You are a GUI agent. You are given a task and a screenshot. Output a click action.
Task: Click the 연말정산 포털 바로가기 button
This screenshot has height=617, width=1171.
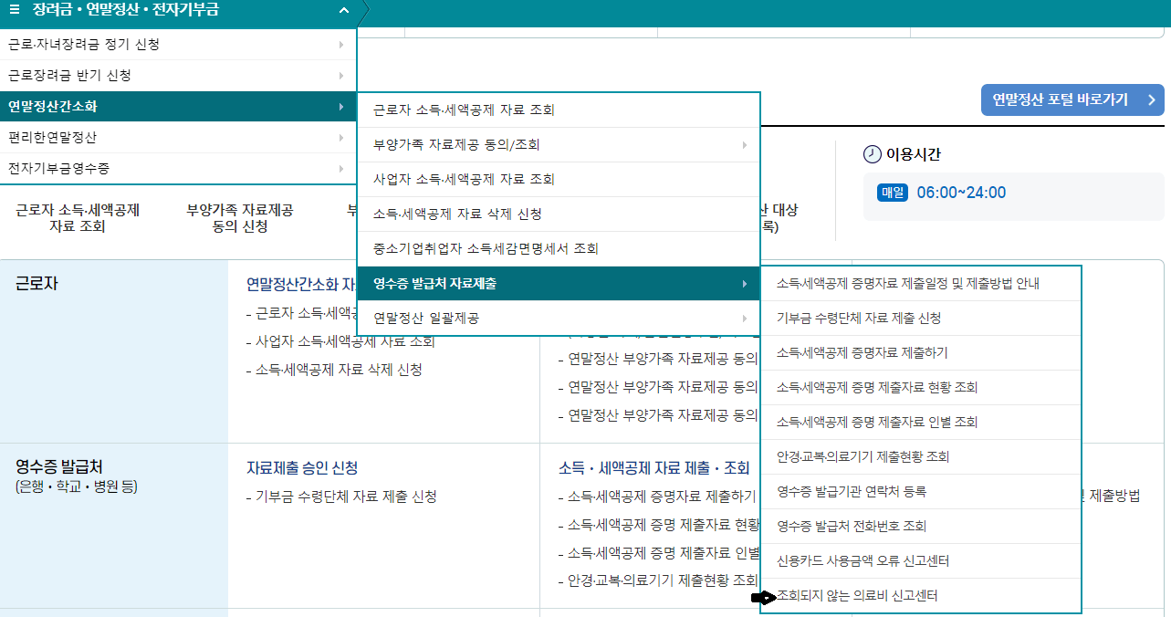[1072, 99]
